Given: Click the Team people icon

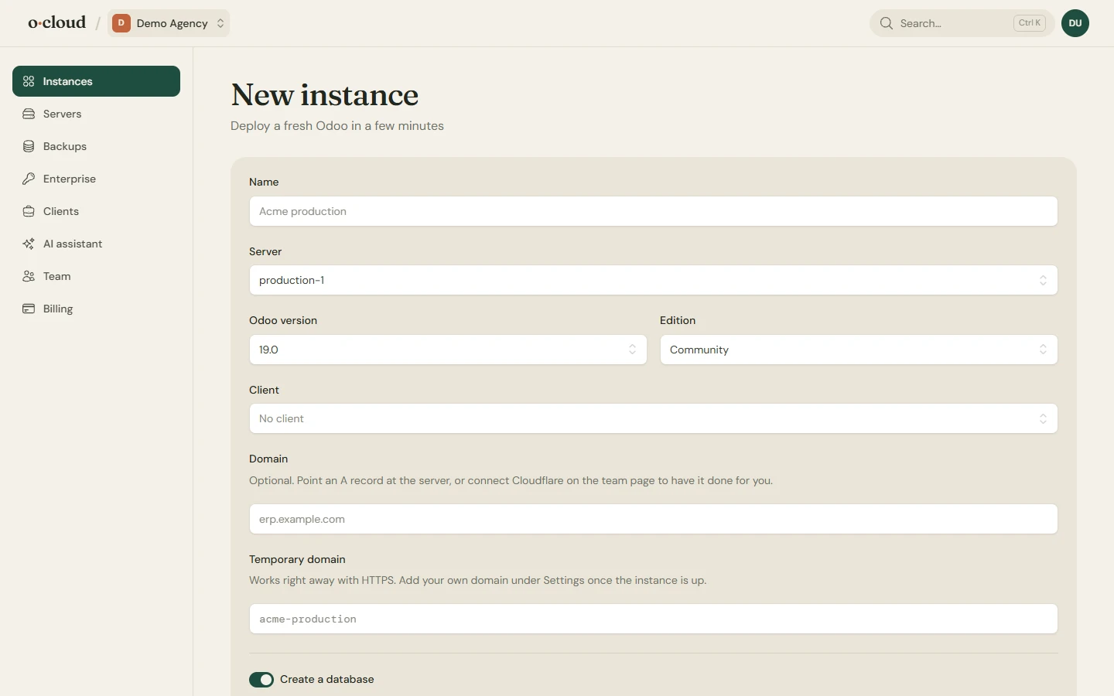Looking at the screenshot, I should (29, 276).
